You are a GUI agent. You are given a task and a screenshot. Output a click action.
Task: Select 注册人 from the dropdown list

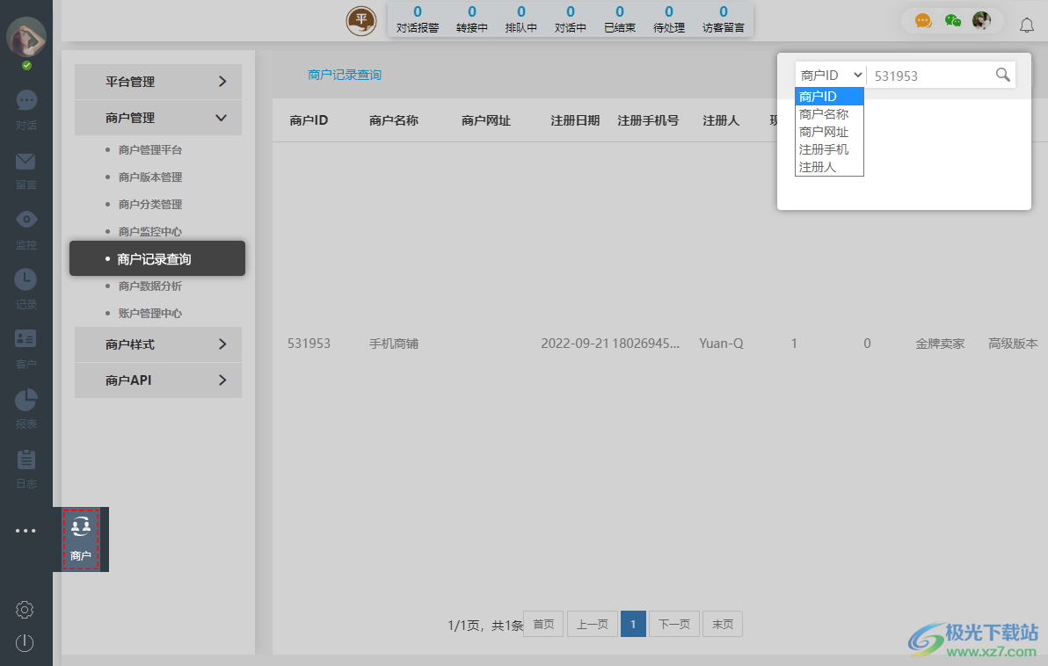816,166
